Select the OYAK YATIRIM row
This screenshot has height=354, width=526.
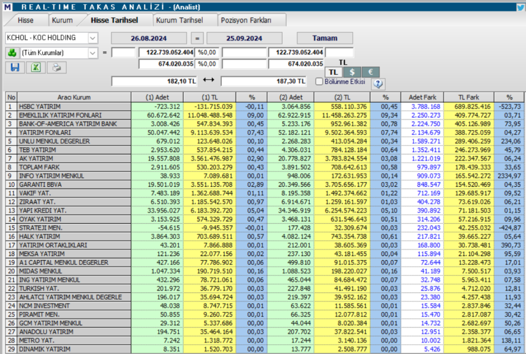pos(265,220)
